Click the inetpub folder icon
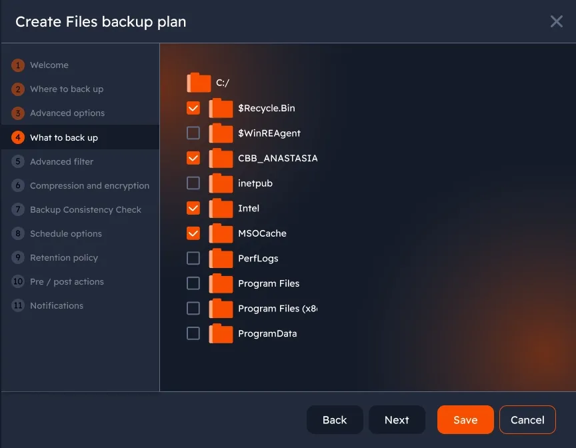The height and width of the screenshot is (448, 576). [x=221, y=183]
